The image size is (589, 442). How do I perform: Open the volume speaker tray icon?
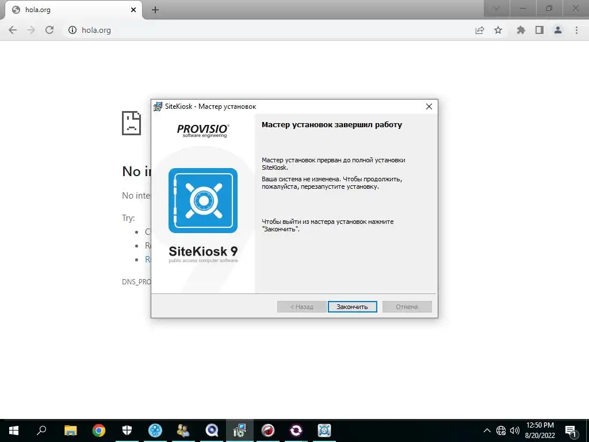coord(515,430)
